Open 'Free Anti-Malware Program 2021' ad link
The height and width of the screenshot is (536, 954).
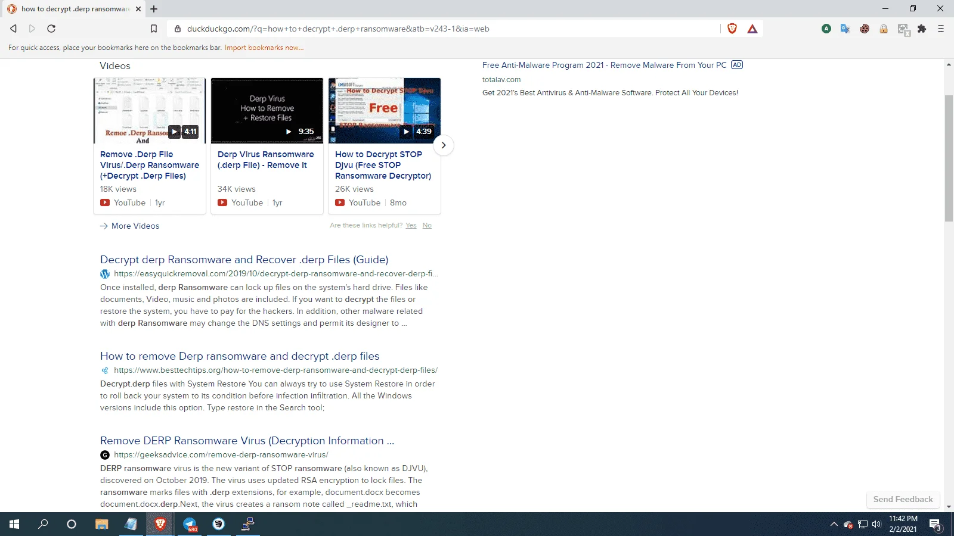[x=605, y=66]
